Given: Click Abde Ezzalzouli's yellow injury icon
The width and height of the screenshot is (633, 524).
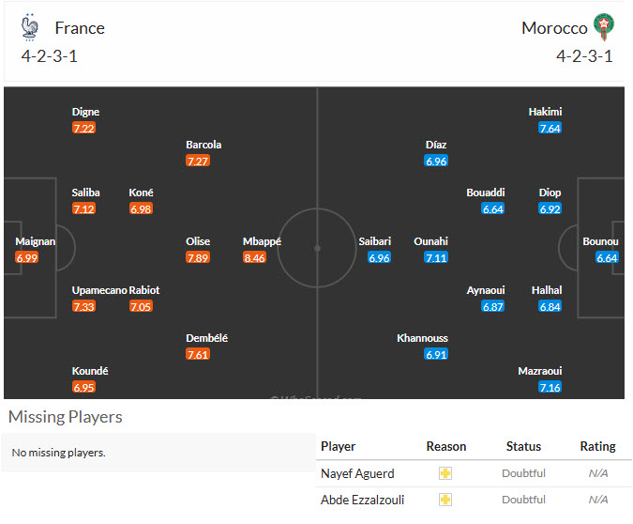Looking at the screenshot, I should [x=445, y=500].
